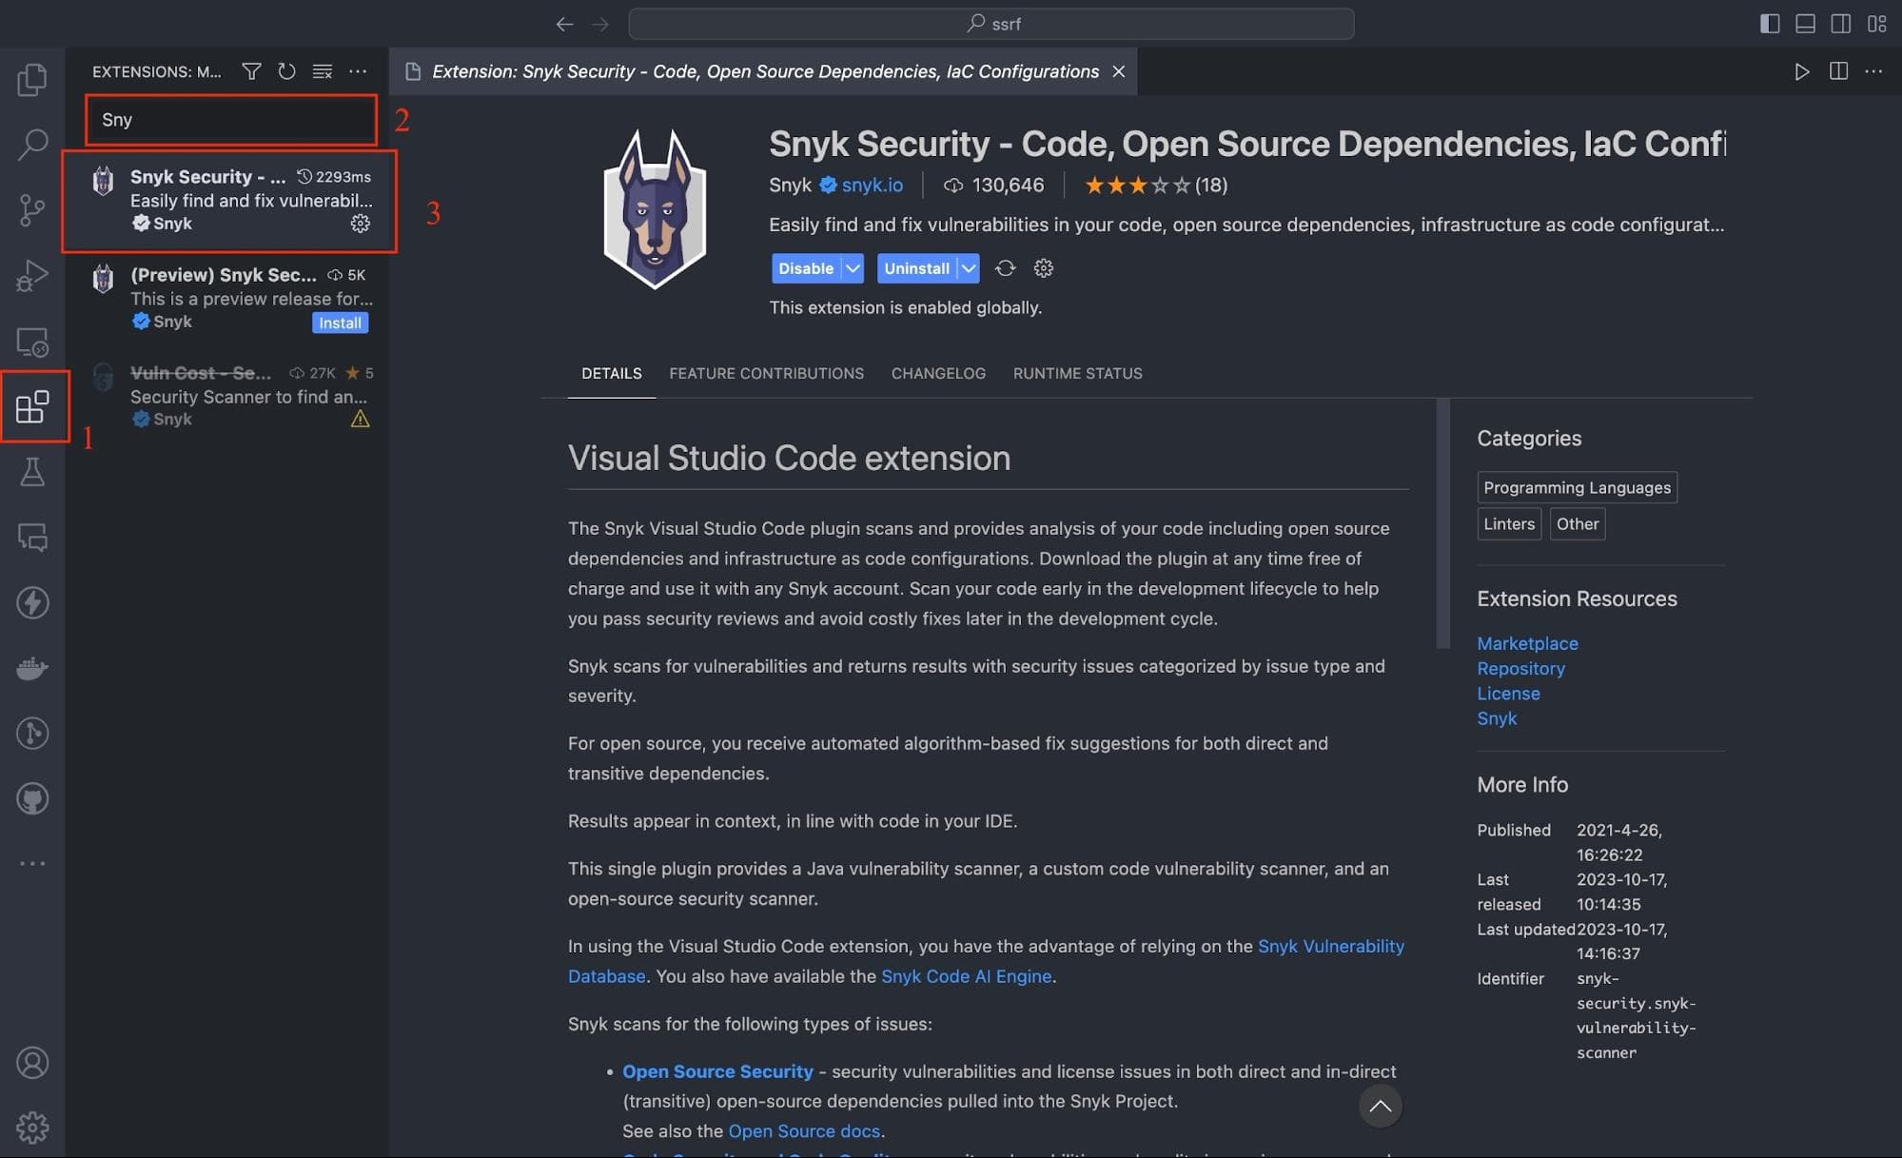
Task: Click the details pane vertical scrollbar
Action: pyautogui.click(x=1442, y=523)
